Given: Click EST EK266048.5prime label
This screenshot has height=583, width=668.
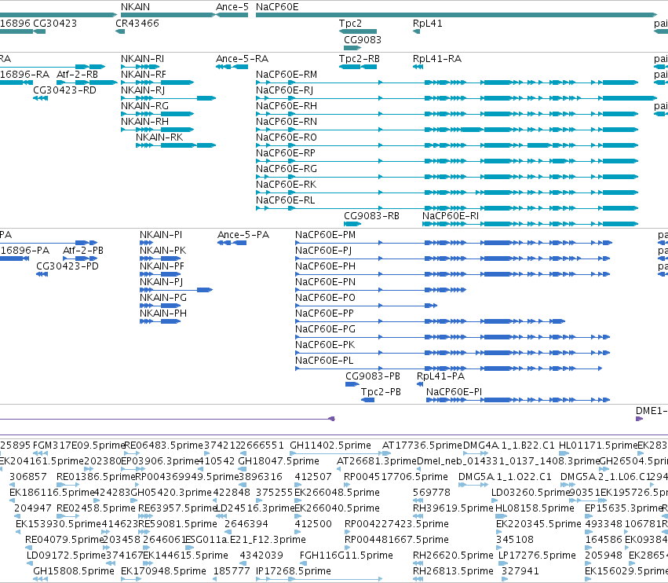Looking at the screenshot, I should point(337,492).
